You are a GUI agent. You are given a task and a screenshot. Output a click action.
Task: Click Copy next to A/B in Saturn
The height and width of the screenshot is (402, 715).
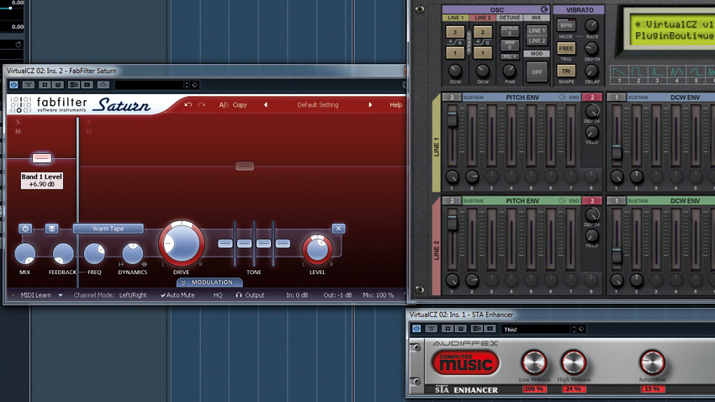point(240,105)
